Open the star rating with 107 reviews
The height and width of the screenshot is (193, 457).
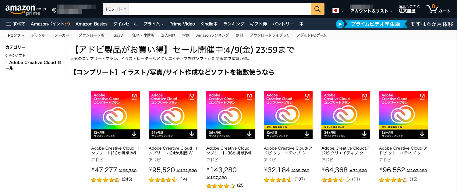[278, 180]
